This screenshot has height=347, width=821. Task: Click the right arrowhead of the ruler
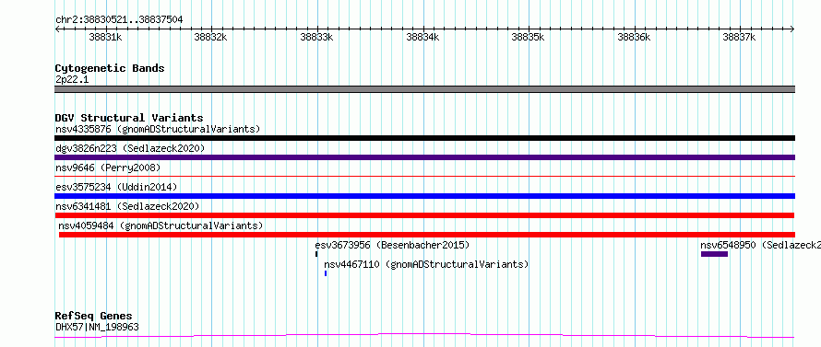point(792,29)
